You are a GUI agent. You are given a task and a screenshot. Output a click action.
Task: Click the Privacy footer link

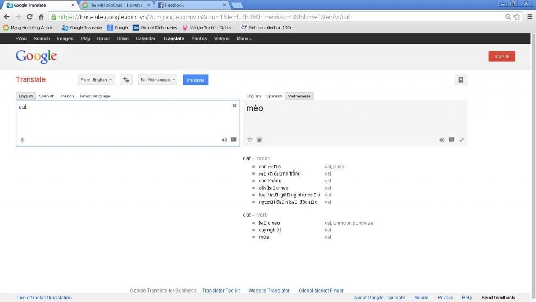point(445,298)
